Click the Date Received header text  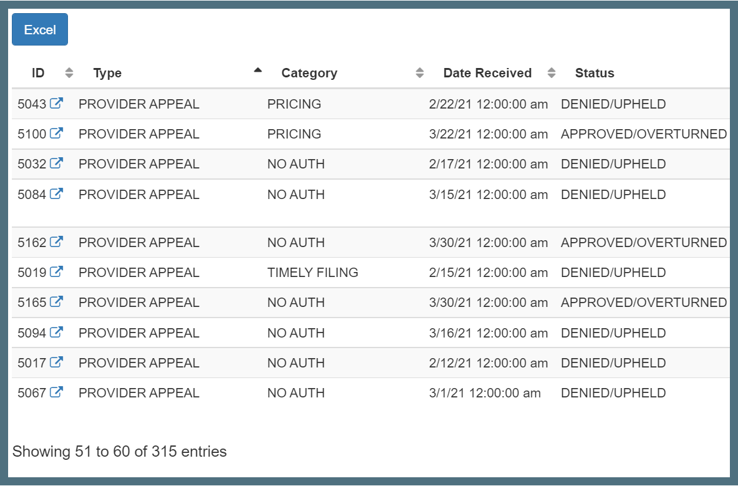(x=487, y=73)
